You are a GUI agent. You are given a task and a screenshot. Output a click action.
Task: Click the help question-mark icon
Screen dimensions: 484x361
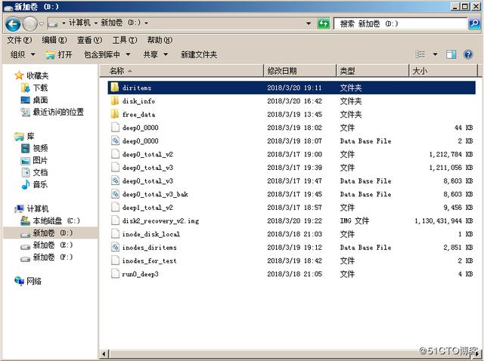[x=468, y=54]
